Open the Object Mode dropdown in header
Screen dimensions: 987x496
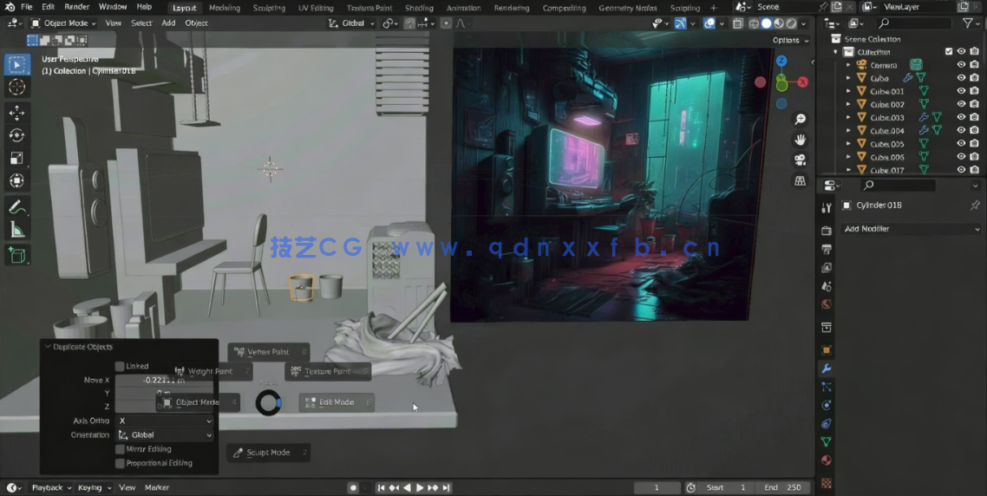[x=64, y=23]
